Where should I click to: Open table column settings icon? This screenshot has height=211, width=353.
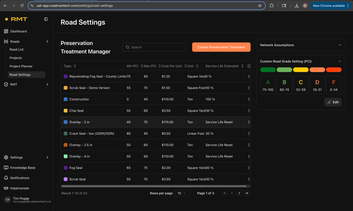tap(249, 66)
